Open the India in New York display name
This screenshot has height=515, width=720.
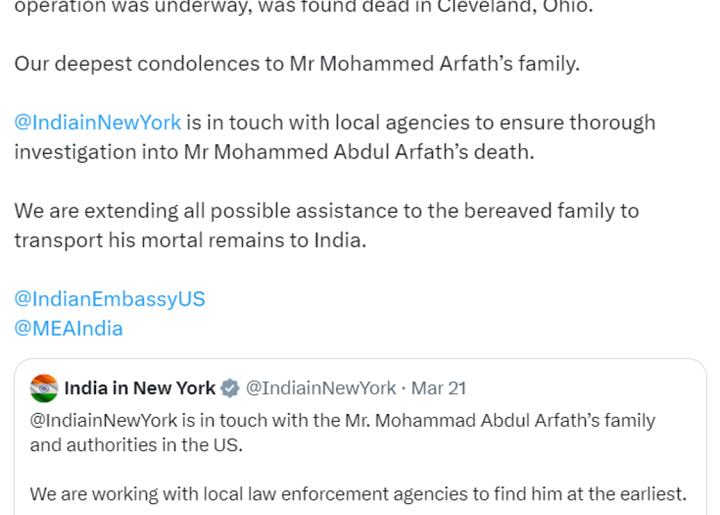[140, 388]
